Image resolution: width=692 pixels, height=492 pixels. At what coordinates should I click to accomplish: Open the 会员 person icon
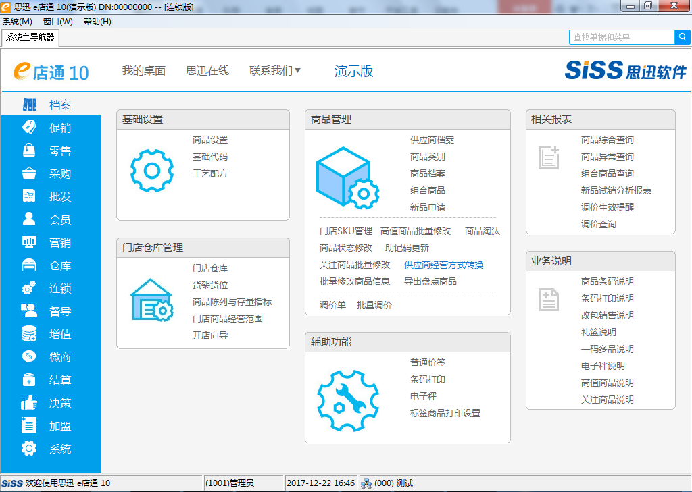[x=29, y=219]
